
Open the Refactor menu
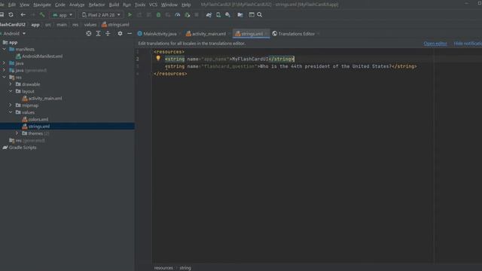[x=96, y=5]
